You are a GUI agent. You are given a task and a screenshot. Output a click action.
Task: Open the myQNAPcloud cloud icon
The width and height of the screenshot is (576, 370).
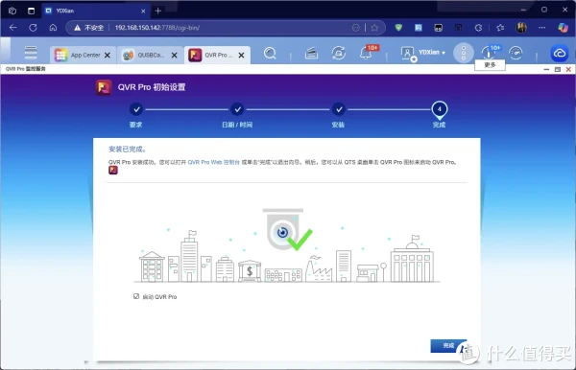pyautogui.click(x=559, y=54)
